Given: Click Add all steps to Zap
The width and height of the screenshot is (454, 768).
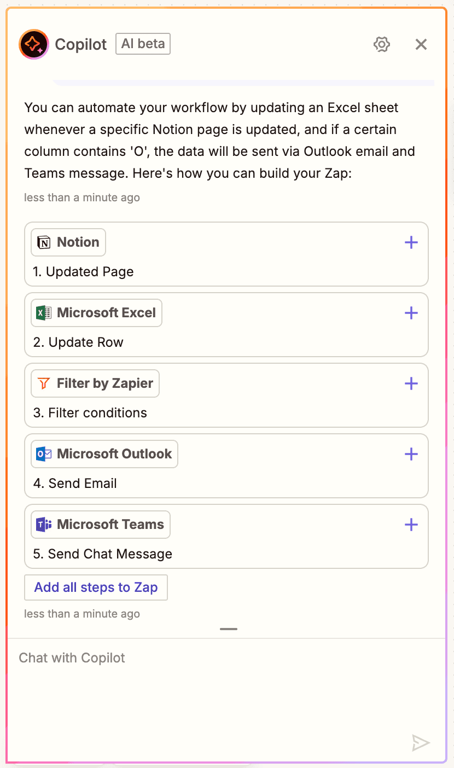Looking at the screenshot, I should pos(96,587).
